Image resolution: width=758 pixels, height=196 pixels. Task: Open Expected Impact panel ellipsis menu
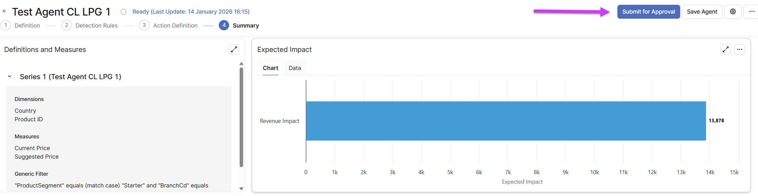point(740,50)
